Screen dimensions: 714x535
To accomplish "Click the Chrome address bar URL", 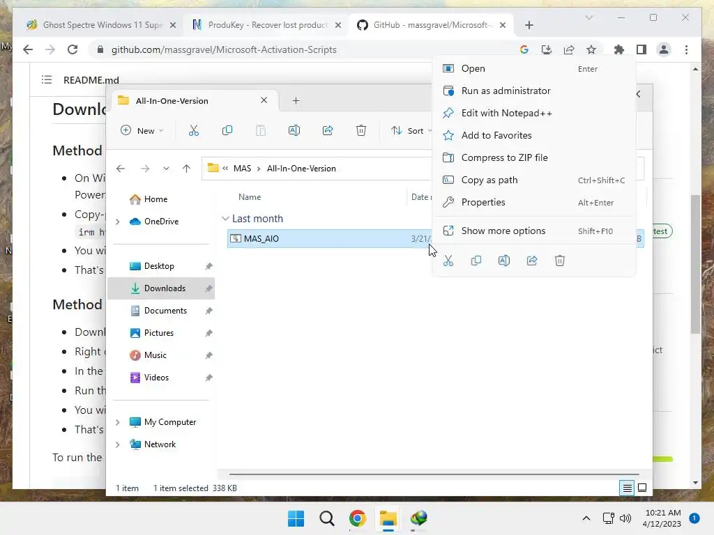I will click(x=224, y=49).
